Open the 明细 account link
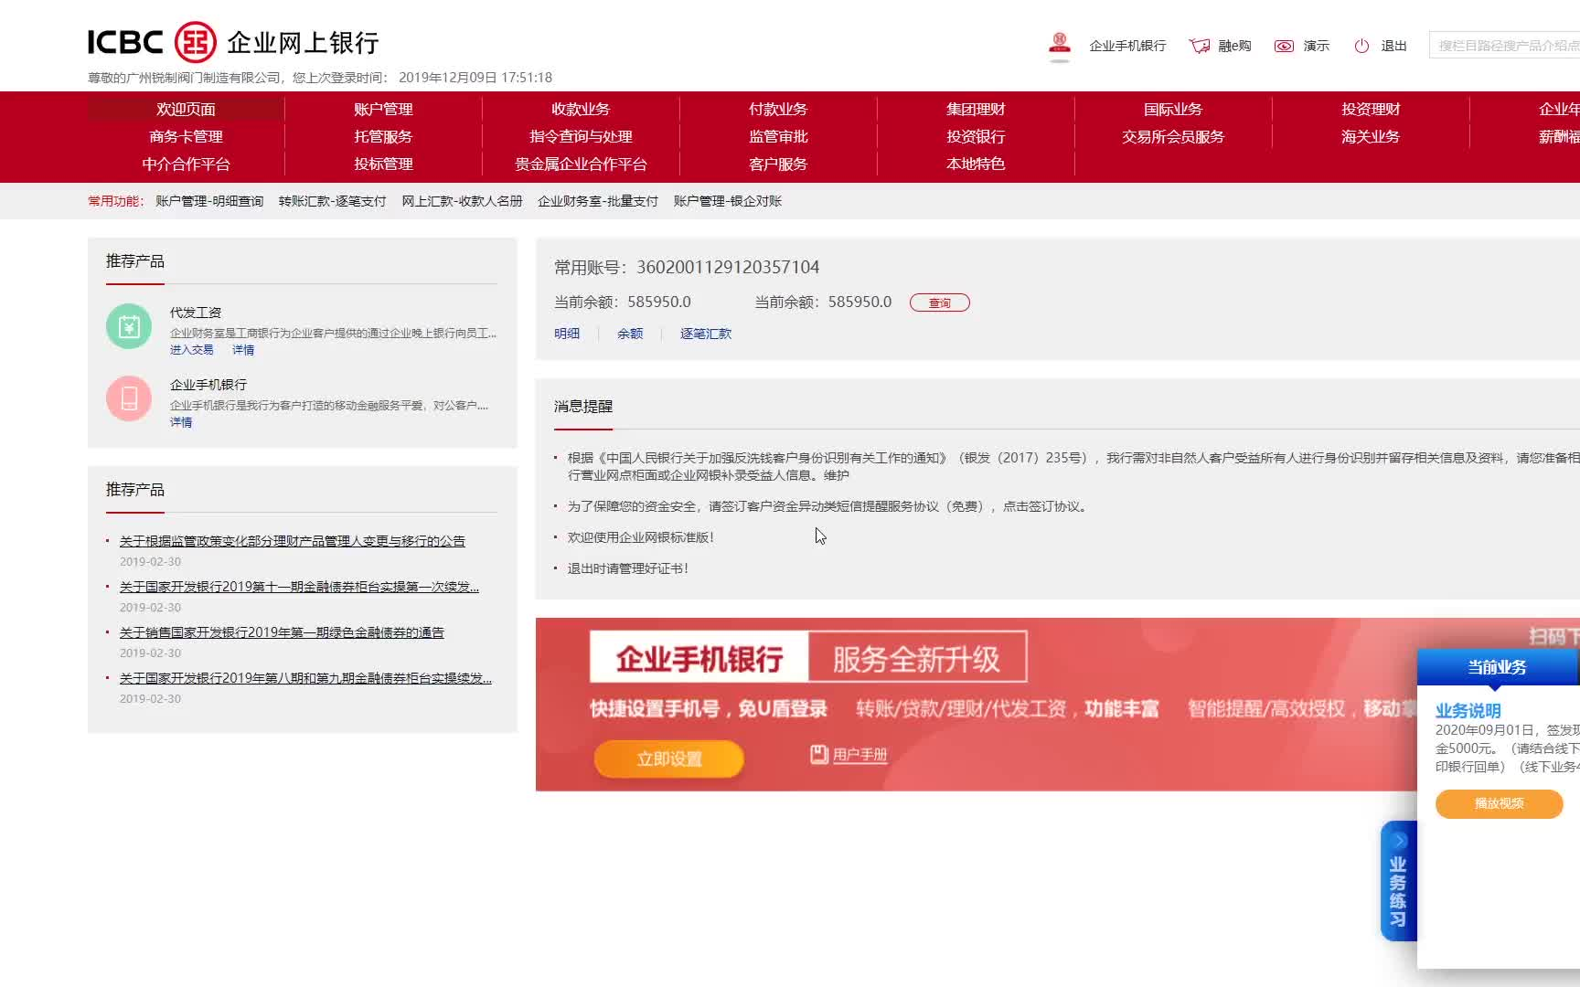This screenshot has width=1580, height=987. [567, 334]
